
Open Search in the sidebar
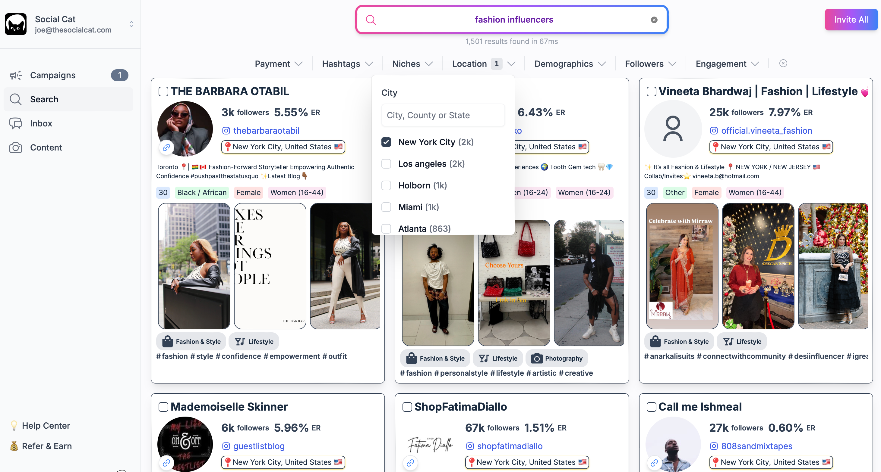[44, 99]
